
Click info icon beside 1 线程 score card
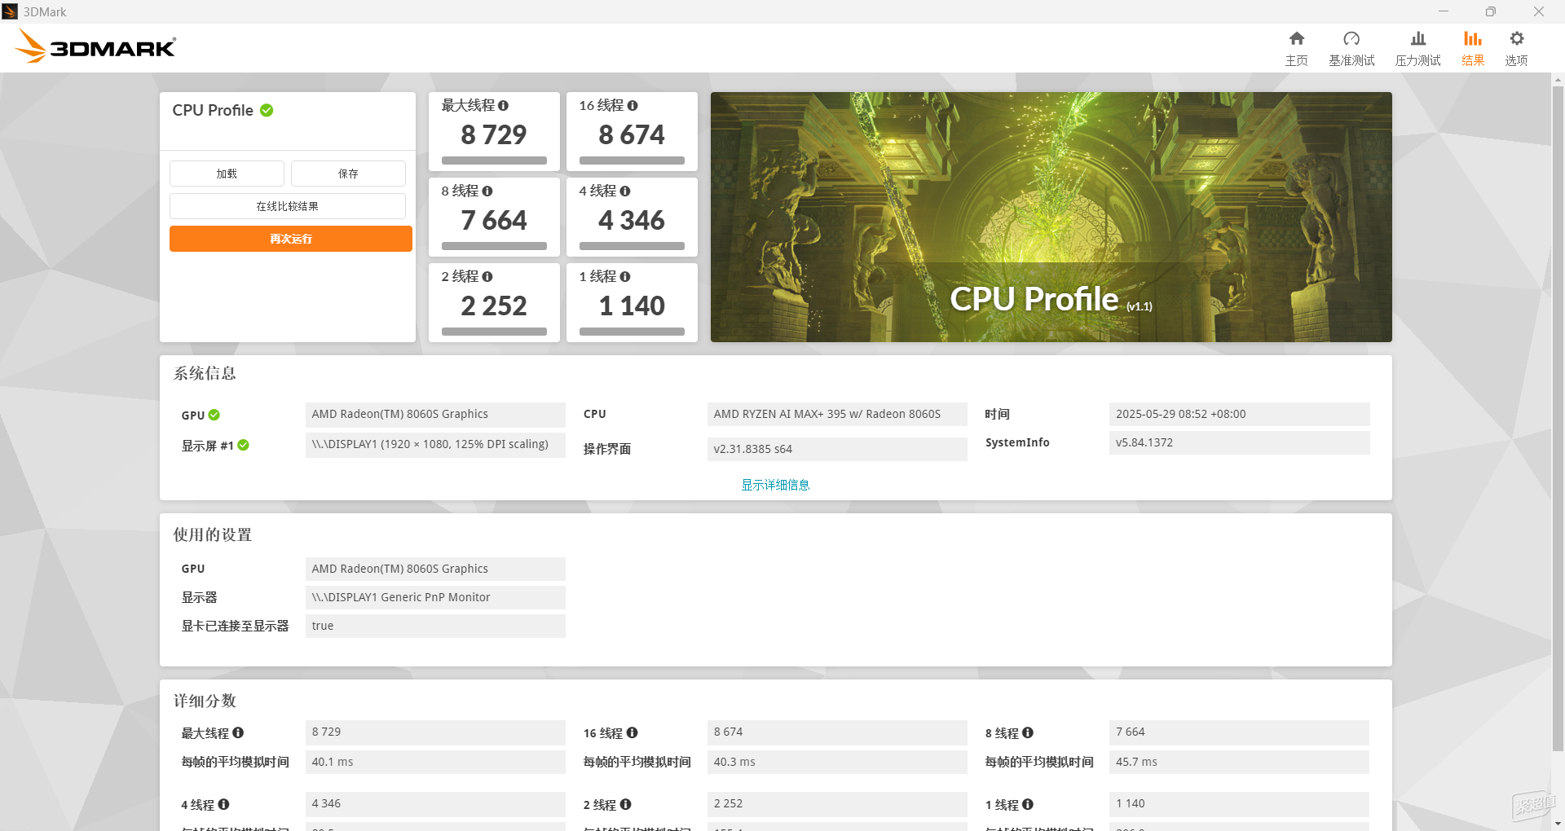[625, 277]
